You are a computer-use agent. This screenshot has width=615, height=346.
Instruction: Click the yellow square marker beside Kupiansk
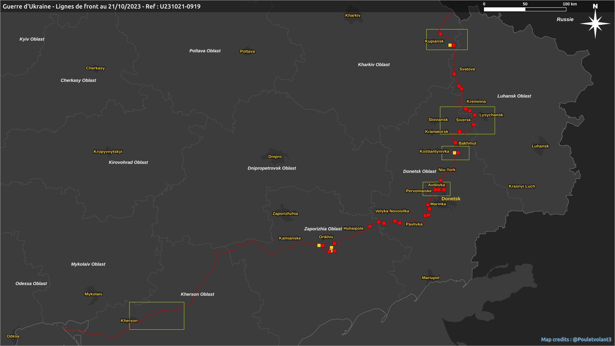(x=450, y=45)
